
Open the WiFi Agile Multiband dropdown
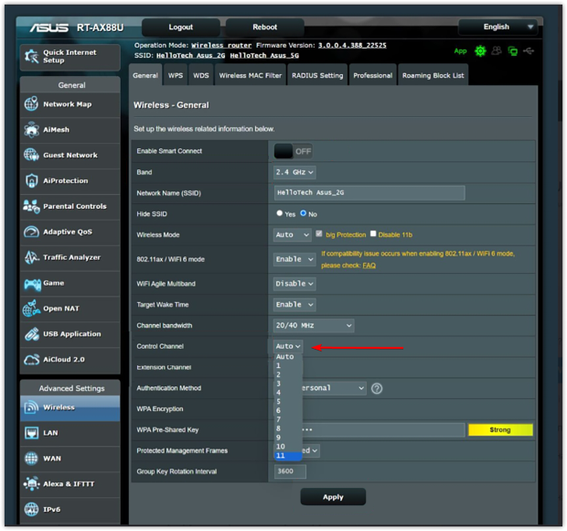[x=294, y=284]
